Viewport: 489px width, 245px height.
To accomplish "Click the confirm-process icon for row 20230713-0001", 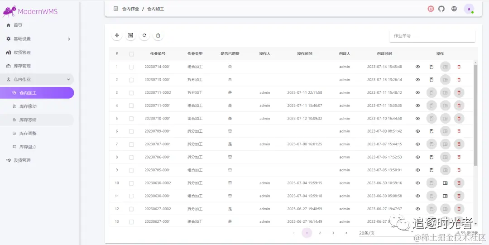I will point(431,80).
